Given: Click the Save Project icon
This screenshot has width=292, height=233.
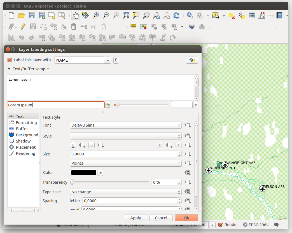Looking at the screenshot, I should coord(32,15).
